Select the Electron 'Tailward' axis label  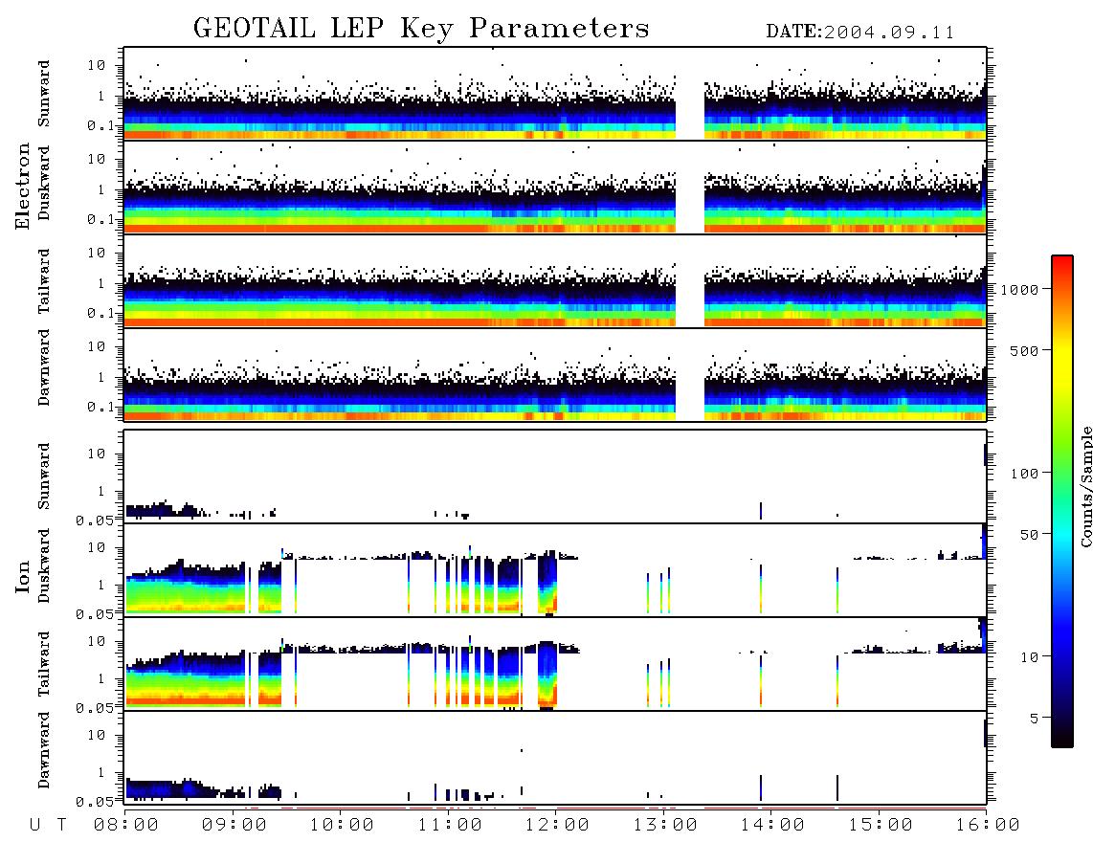pos(44,281)
